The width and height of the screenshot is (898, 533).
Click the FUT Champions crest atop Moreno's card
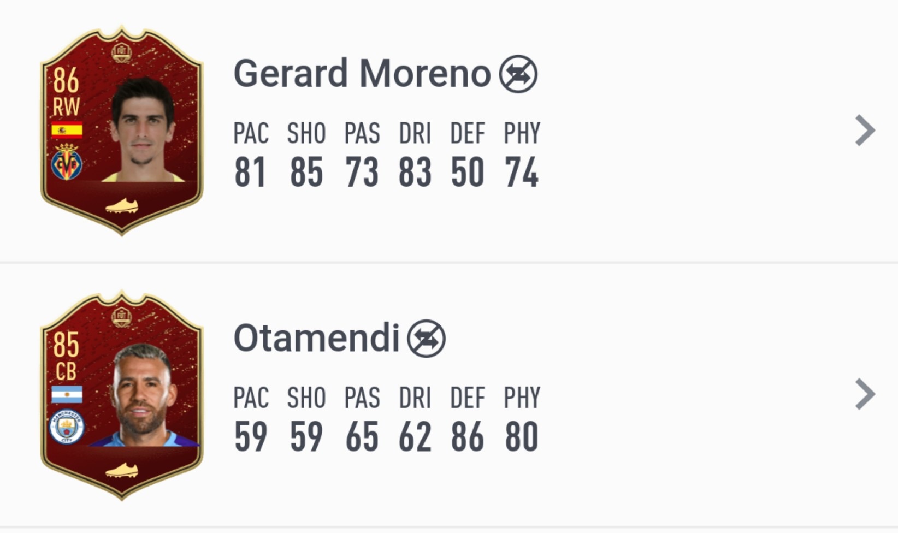coord(121,53)
